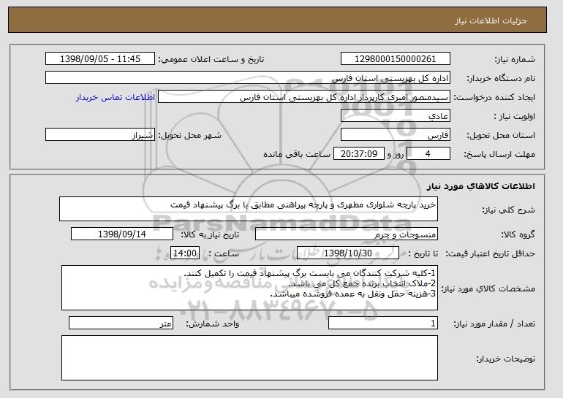Click specification line 1 about completing price sheet
Viewport: 563px width, 398px height.
309,273
